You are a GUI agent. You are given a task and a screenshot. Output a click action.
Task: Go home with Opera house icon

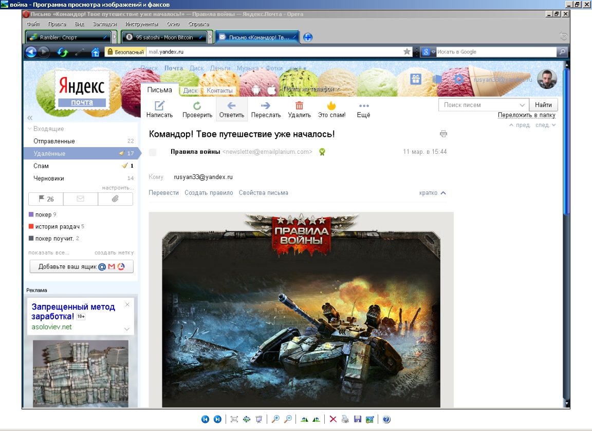pos(96,52)
